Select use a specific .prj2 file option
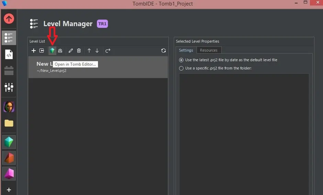Image resolution: width=323 pixels, height=195 pixels. pos(181,68)
